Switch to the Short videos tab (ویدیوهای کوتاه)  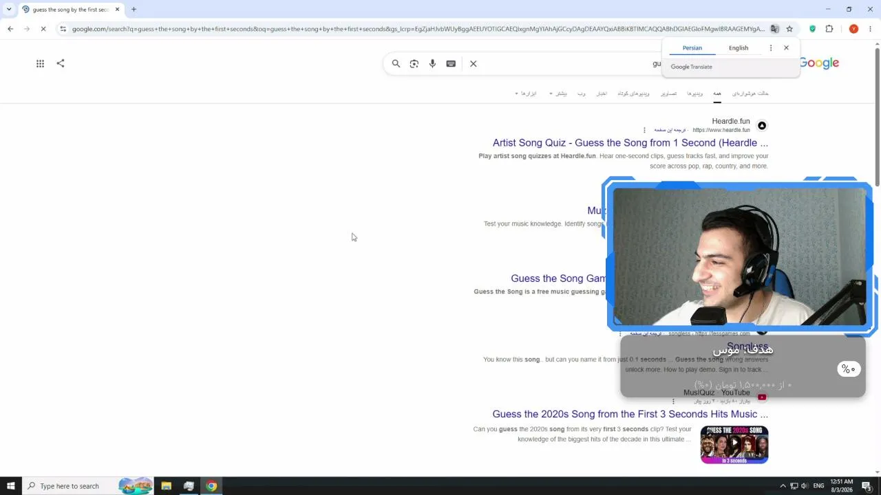633,93
